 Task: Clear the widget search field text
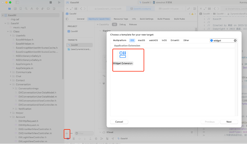pos(235,40)
